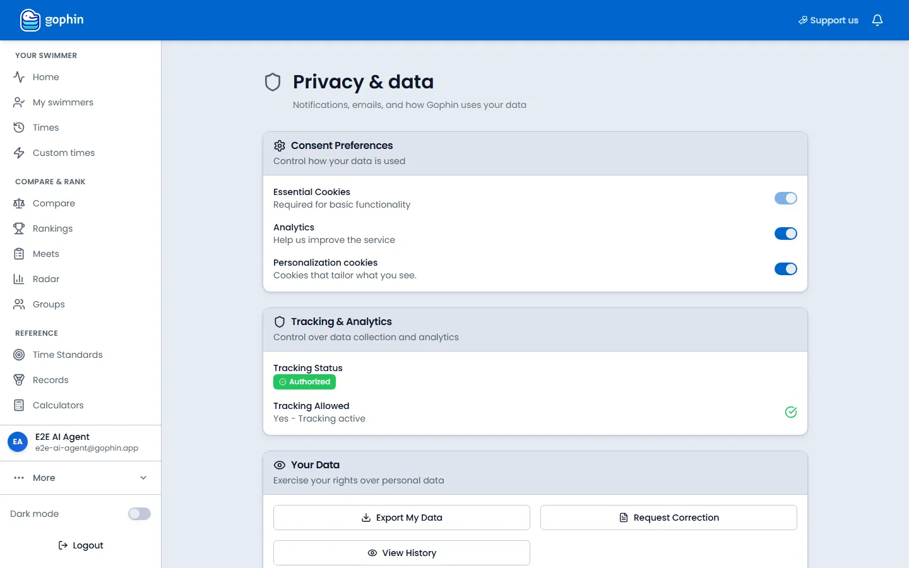Click the Consent Preferences gear icon
The height and width of the screenshot is (568, 909).
(x=280, y=146)
